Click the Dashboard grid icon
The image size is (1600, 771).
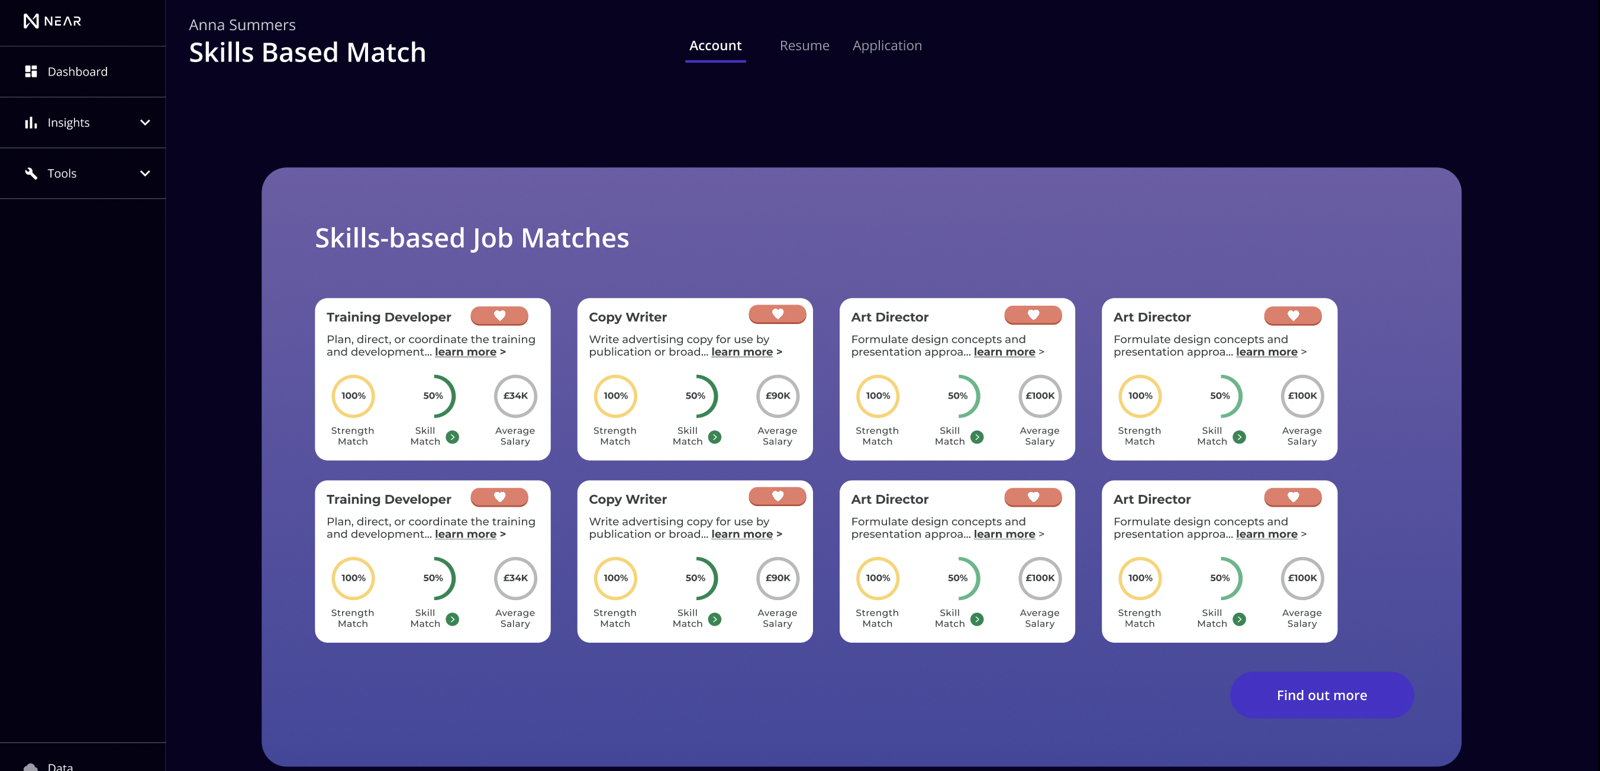tap(30, 72)
